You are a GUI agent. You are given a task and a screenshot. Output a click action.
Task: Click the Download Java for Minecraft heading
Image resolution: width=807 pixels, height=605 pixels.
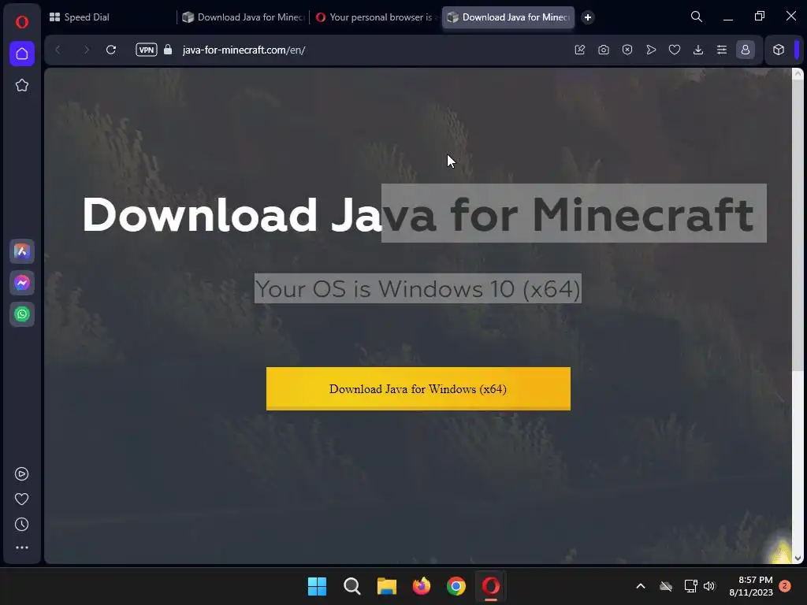coord(418,214)
